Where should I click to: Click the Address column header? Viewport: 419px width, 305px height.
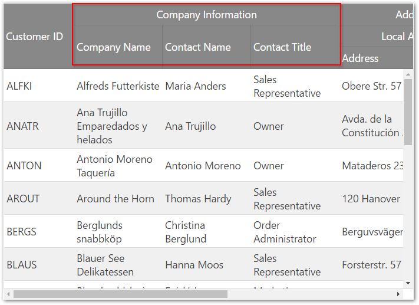tap(361, 58)
